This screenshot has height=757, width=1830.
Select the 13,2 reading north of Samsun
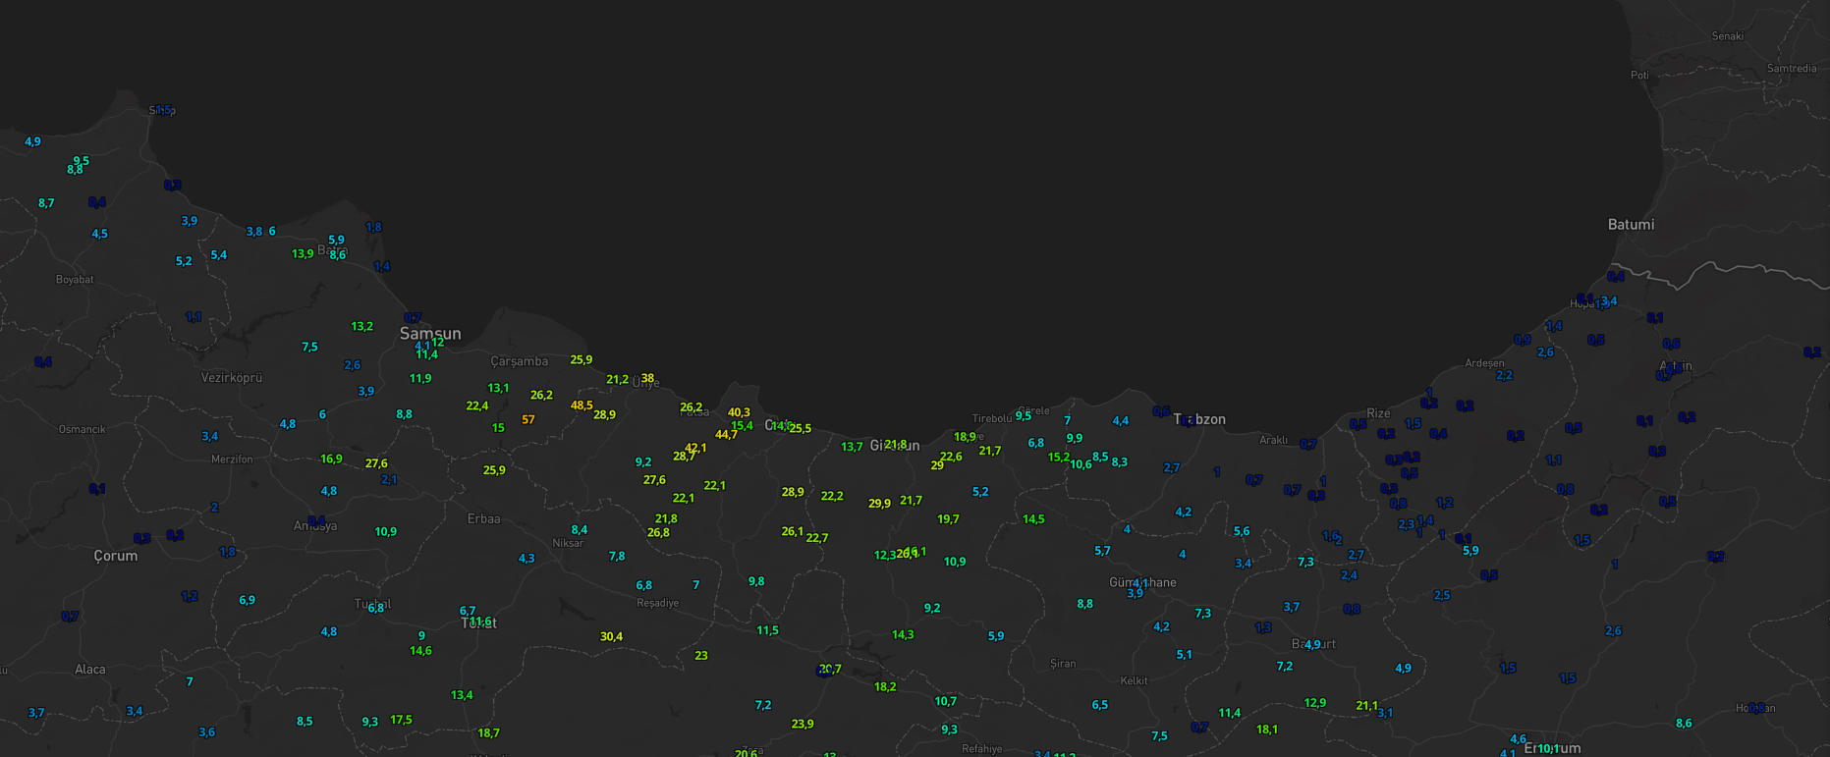point(361,326)
